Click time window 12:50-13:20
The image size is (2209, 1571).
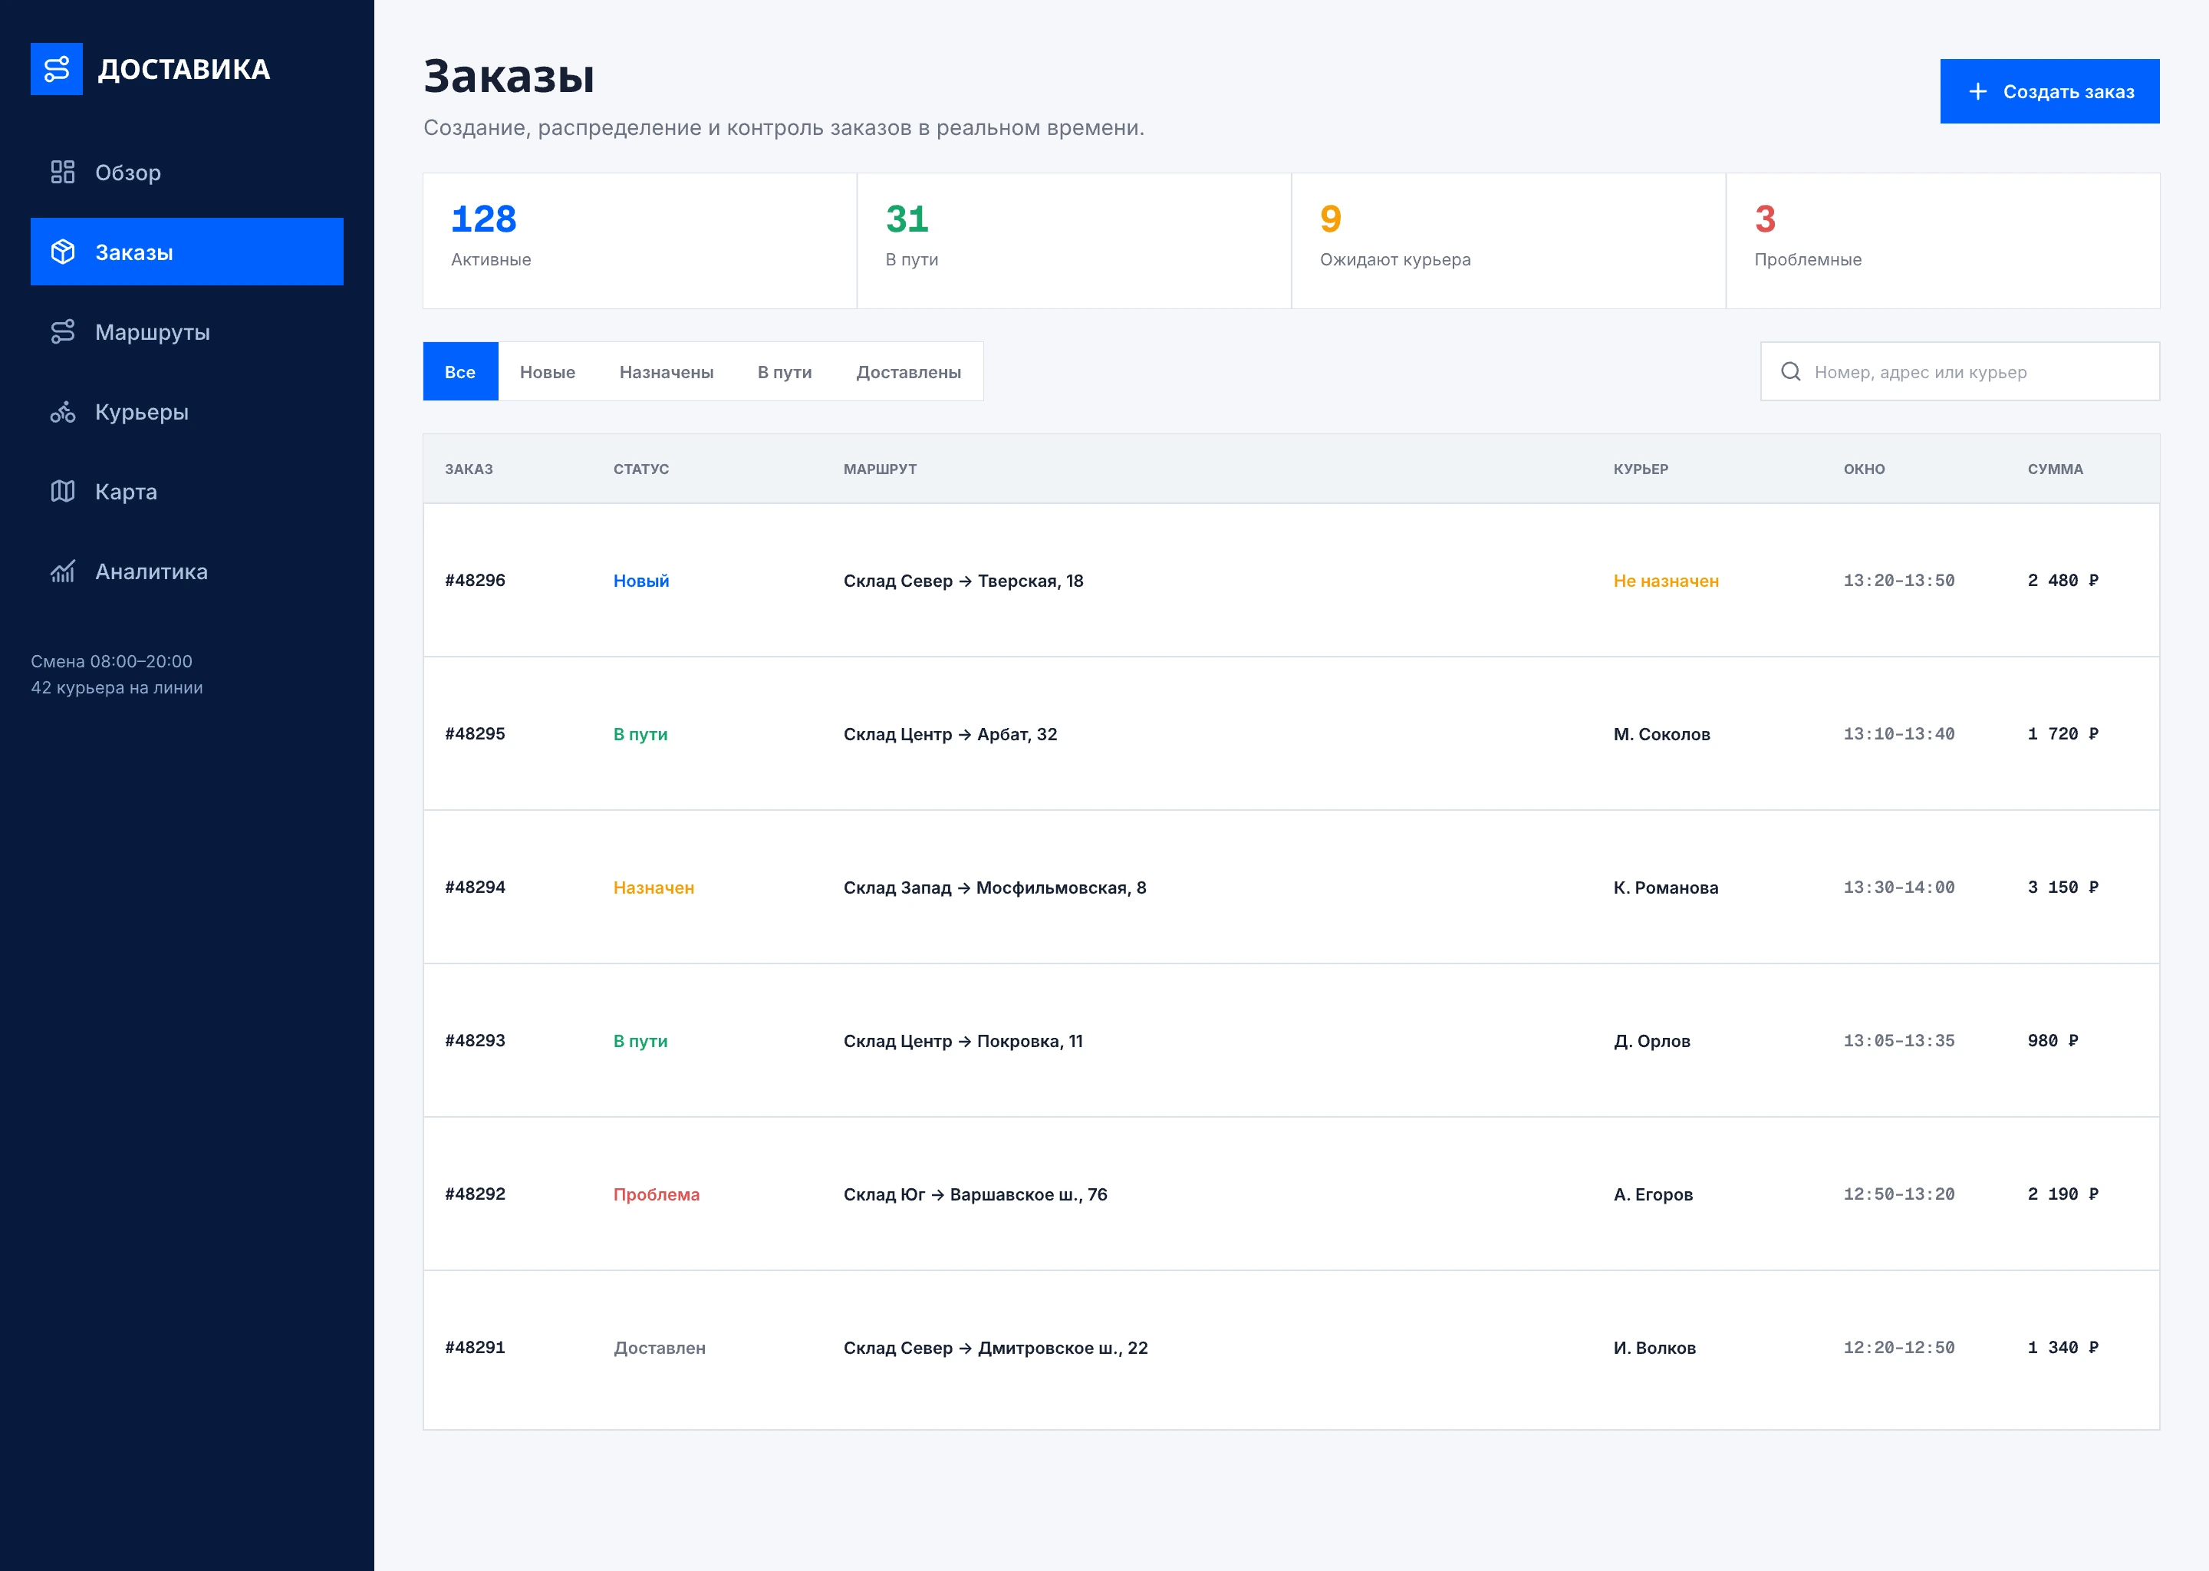pyautogui.click(x=1898, y=1194)
